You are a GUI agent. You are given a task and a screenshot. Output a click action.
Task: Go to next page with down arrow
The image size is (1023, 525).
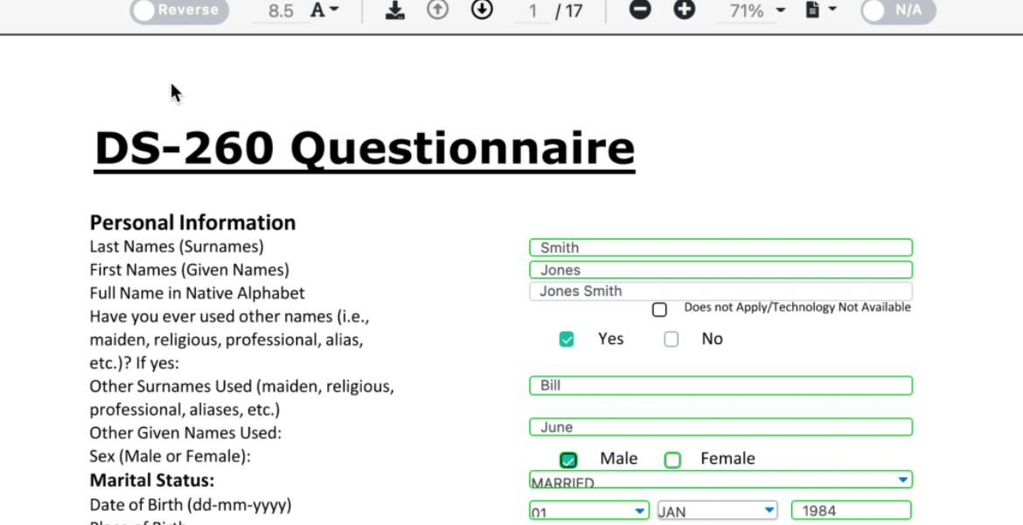pyautogui.click(x=482, y=10)
